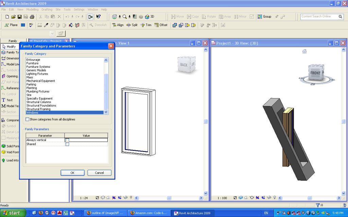The height and width of the screenshot is (217, 348).
Task: Open the Settings menu
Action: point(79,9)
